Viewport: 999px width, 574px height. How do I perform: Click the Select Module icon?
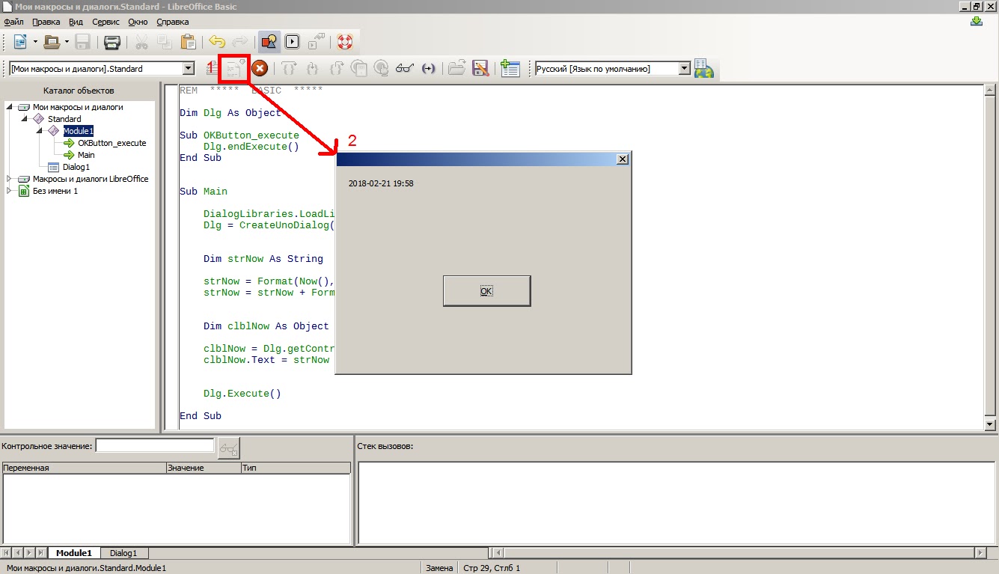click(x=317, y=42)
